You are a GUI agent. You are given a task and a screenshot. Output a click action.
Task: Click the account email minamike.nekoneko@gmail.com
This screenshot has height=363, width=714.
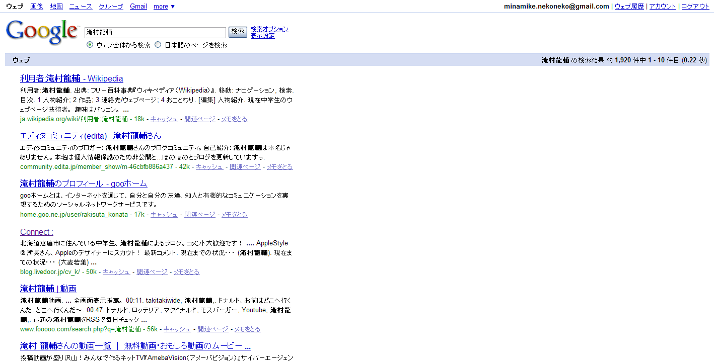(556, 7)
